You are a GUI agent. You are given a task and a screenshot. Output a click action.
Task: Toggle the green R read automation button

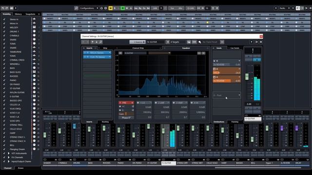tap(122, 8)
